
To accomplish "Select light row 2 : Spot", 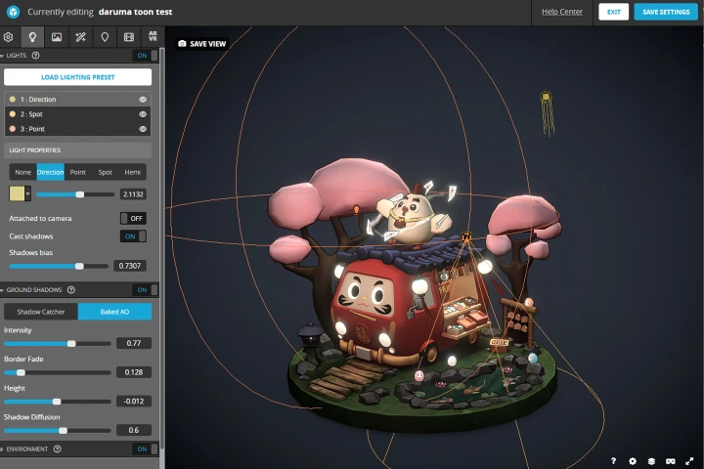I will click(77, 114).
